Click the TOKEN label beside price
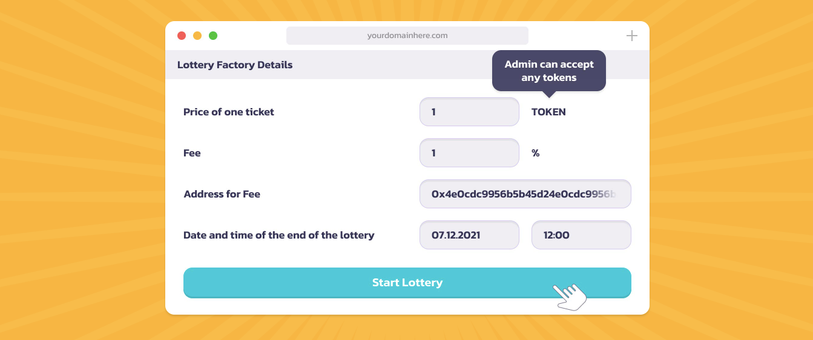This screenshot has width=813, height=340. [x=548, y=112]
